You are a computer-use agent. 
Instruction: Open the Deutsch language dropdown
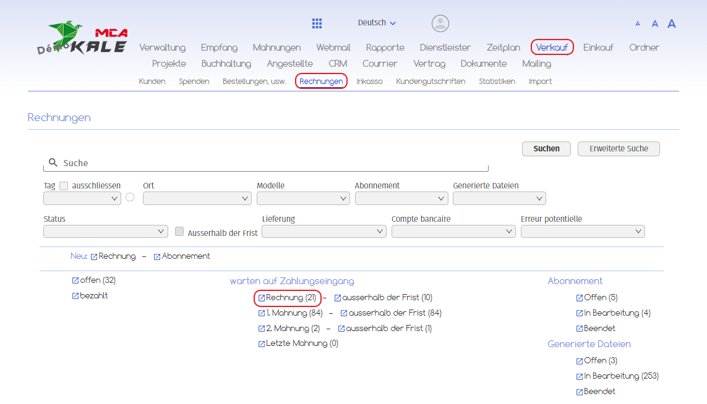tap(377, 22)
